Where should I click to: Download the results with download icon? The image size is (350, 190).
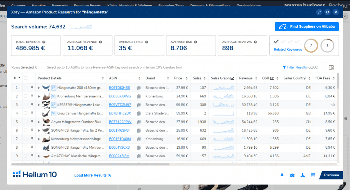[x=303, y=175]
